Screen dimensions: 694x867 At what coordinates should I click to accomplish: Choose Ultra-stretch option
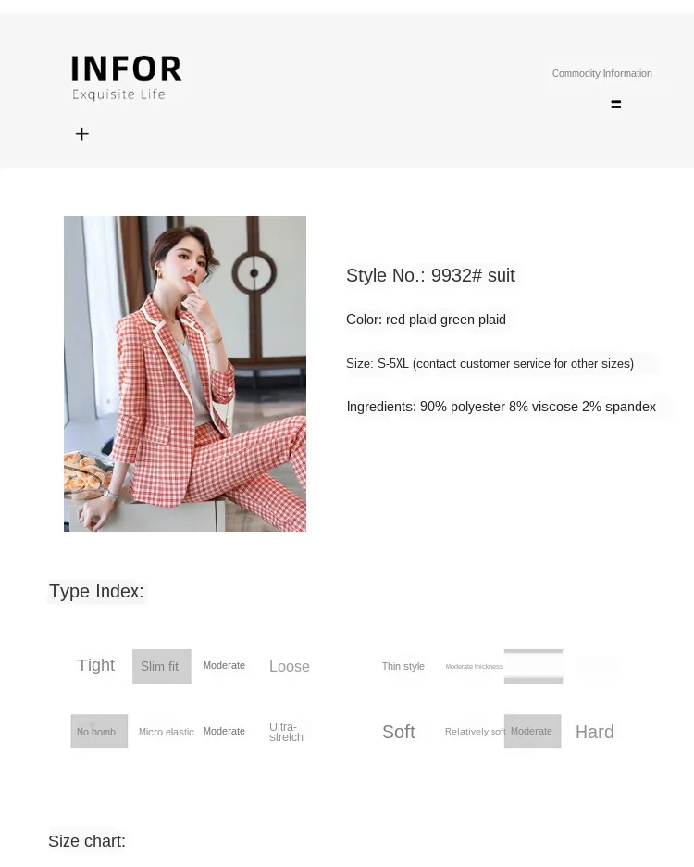tap(286, 732)
